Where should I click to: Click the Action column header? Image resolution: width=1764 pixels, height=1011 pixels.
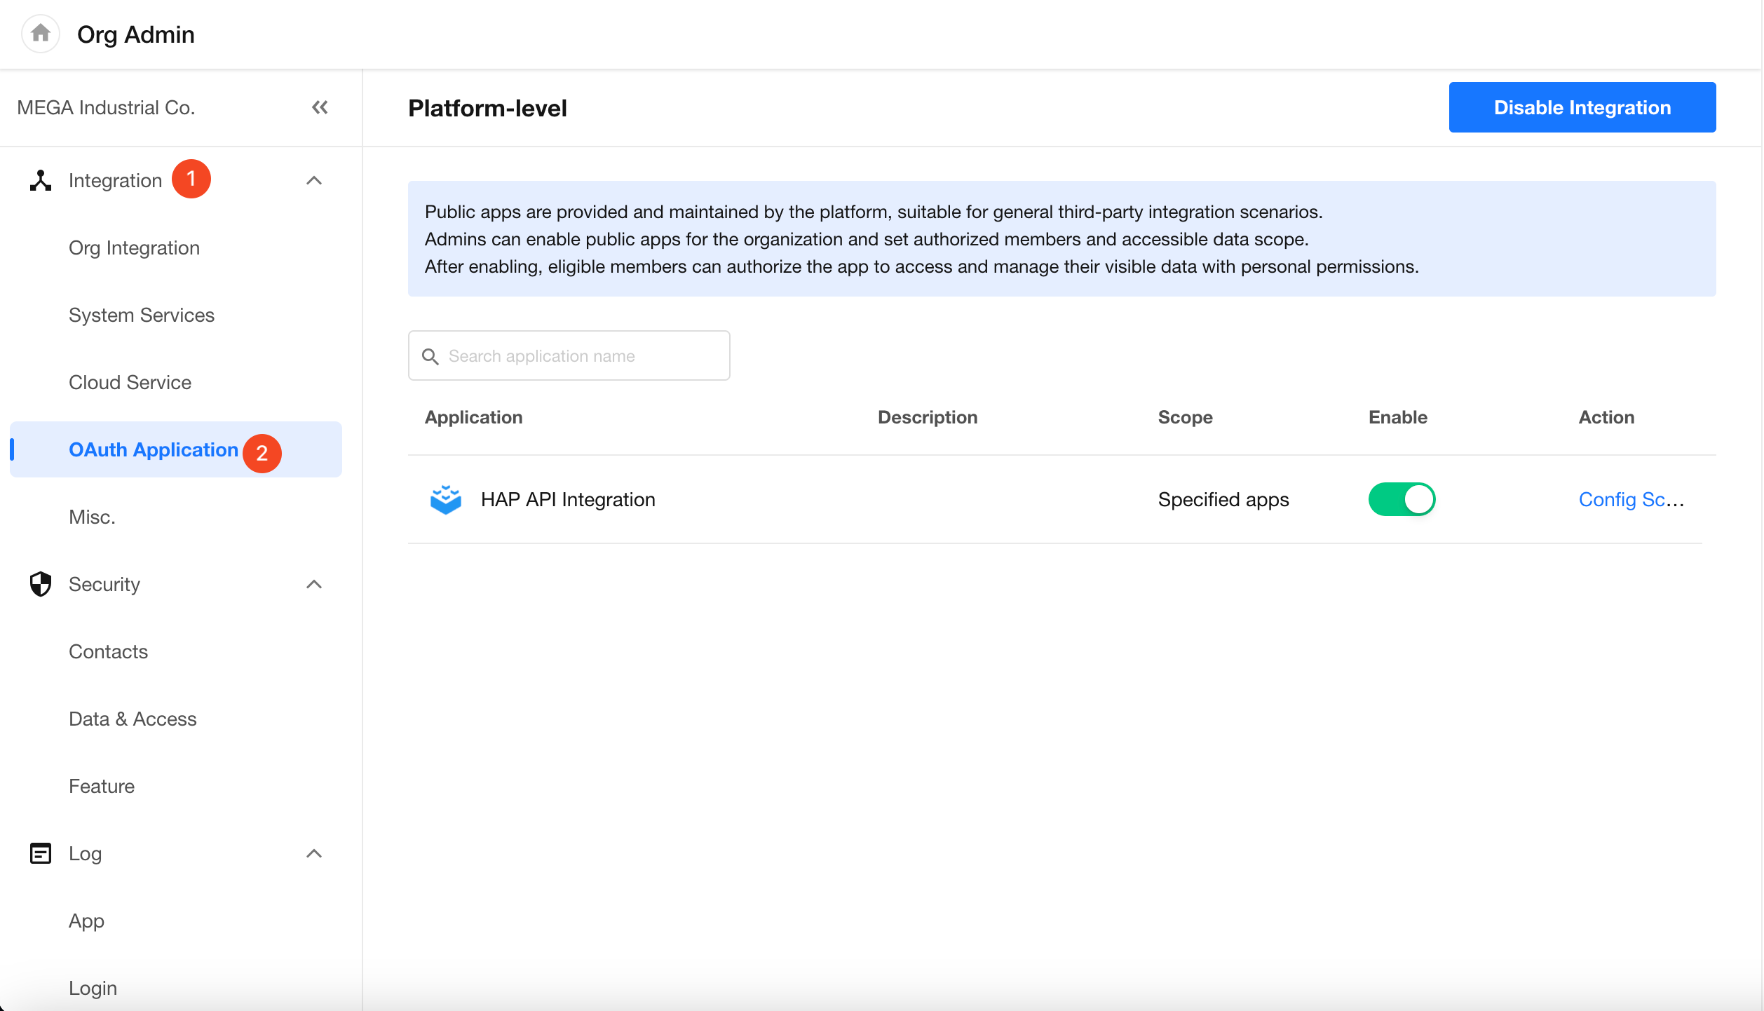point(1606,417)
